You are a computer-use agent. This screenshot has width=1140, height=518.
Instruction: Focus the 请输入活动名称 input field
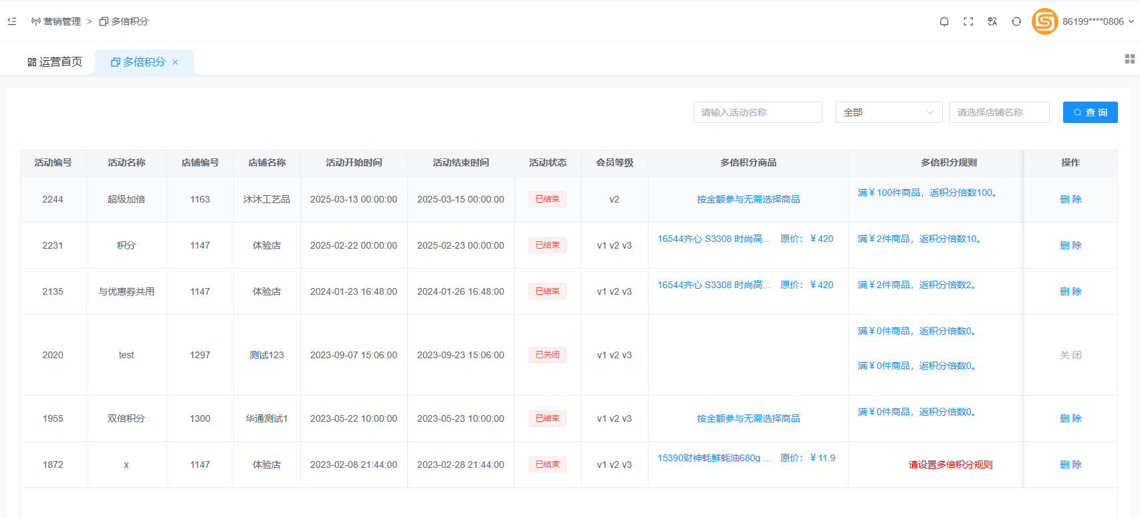pos(758,112)
